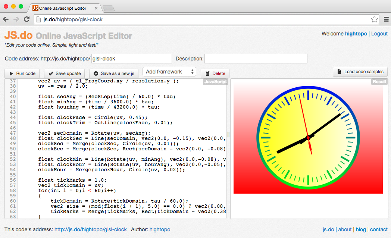The height and width of the screenshot is (238, 391).
Task: Click the Save update button
Action: 64,73
